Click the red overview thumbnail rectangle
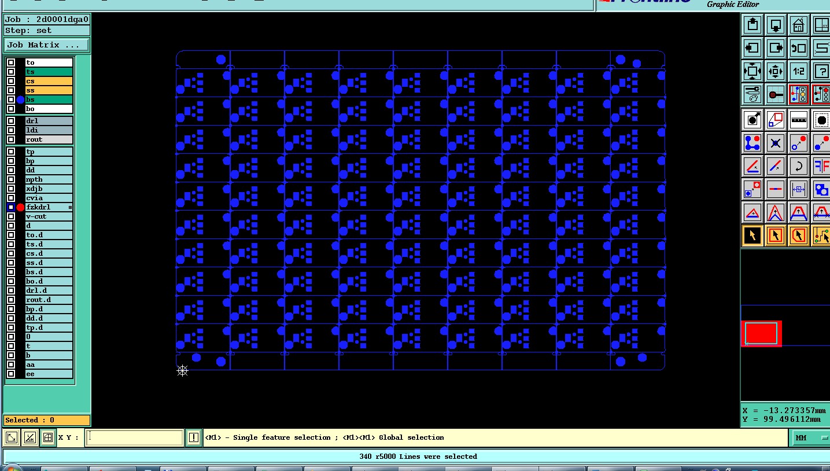 pyautogui.click(x=761, y=334)
